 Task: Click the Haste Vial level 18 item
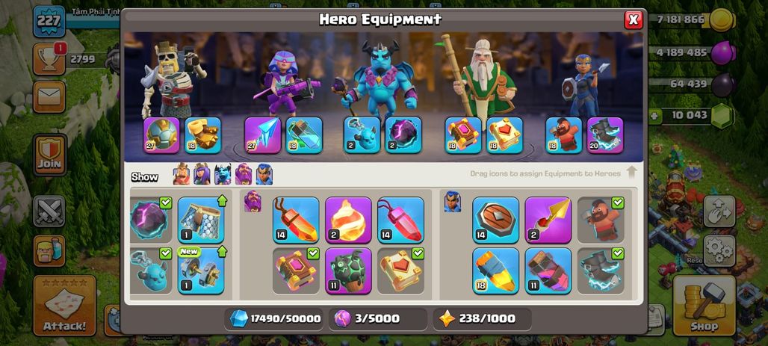[495, 271]
